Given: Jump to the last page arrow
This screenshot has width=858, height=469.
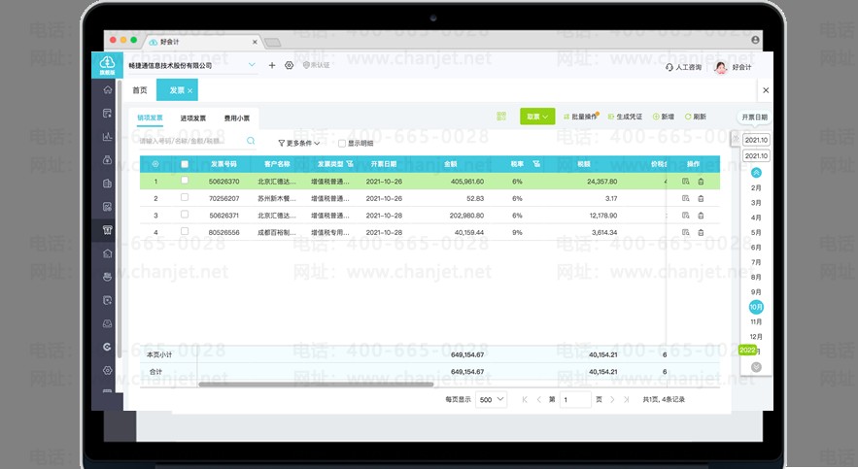Looking at the screenshot, I should click(x=627, y=400).
